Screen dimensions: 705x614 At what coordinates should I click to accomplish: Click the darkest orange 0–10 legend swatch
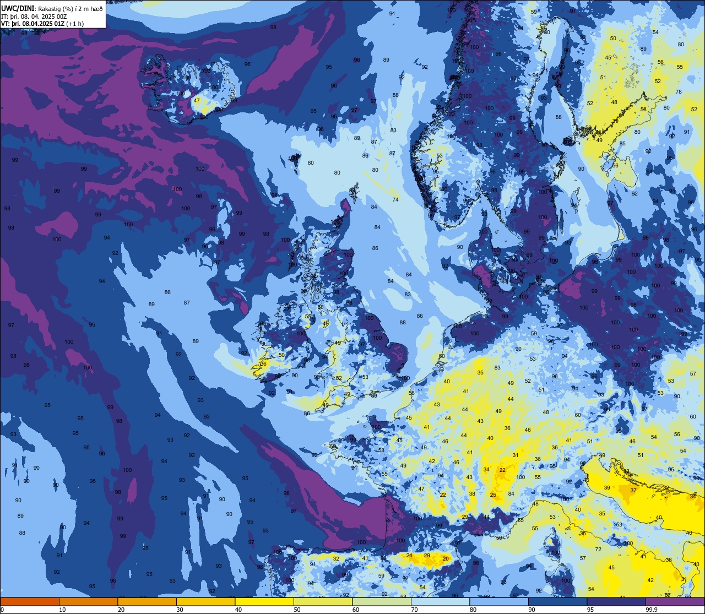[30, 601]
